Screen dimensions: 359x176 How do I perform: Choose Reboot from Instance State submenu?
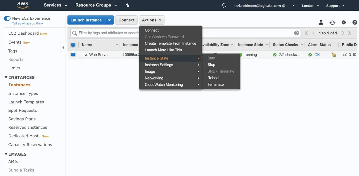(x=213, y=78)
